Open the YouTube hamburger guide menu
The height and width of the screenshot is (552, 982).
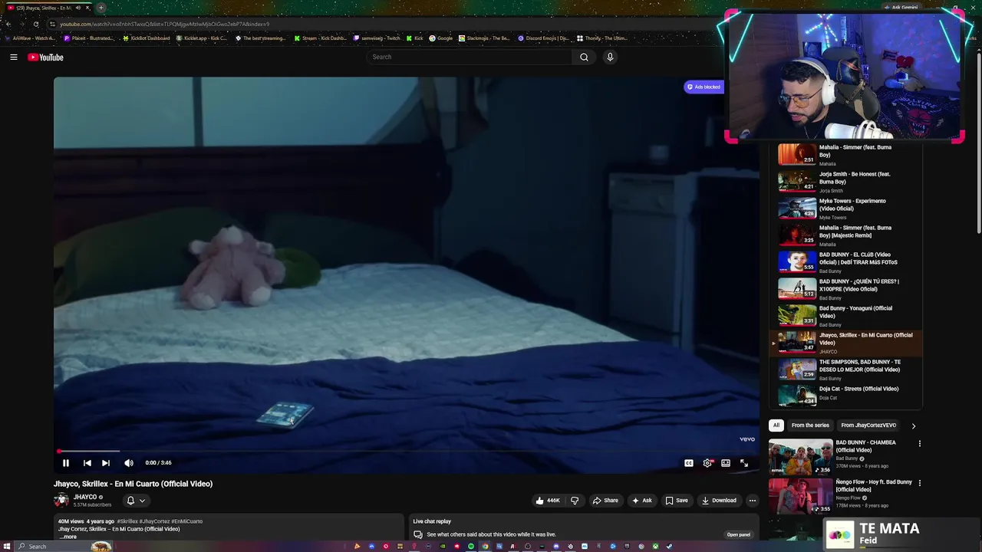[x=14, y=57]
